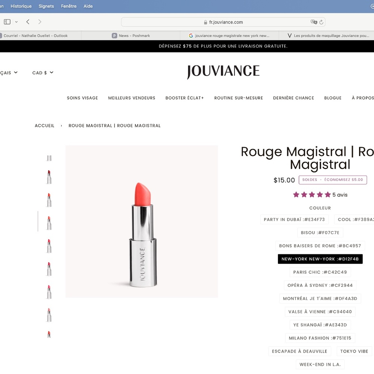Go back with the left arrow button
Image resolution: width=374 pixels, height=374 pixels.
(x=28, y=22)
